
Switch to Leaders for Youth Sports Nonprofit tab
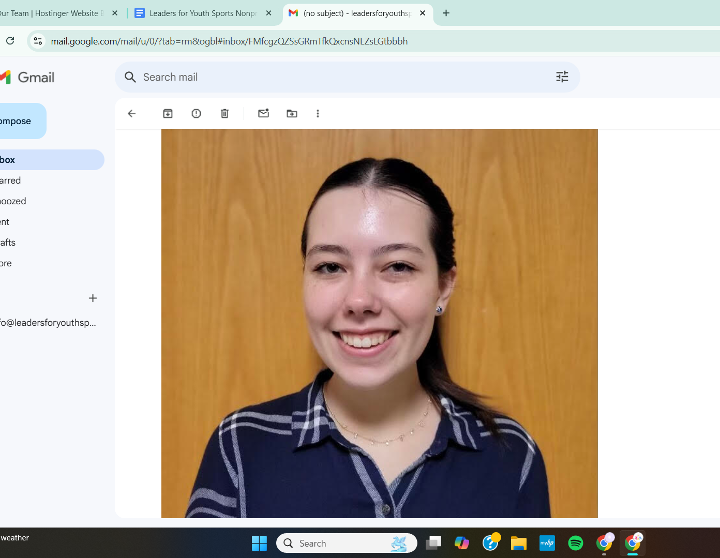pos(203,13)
